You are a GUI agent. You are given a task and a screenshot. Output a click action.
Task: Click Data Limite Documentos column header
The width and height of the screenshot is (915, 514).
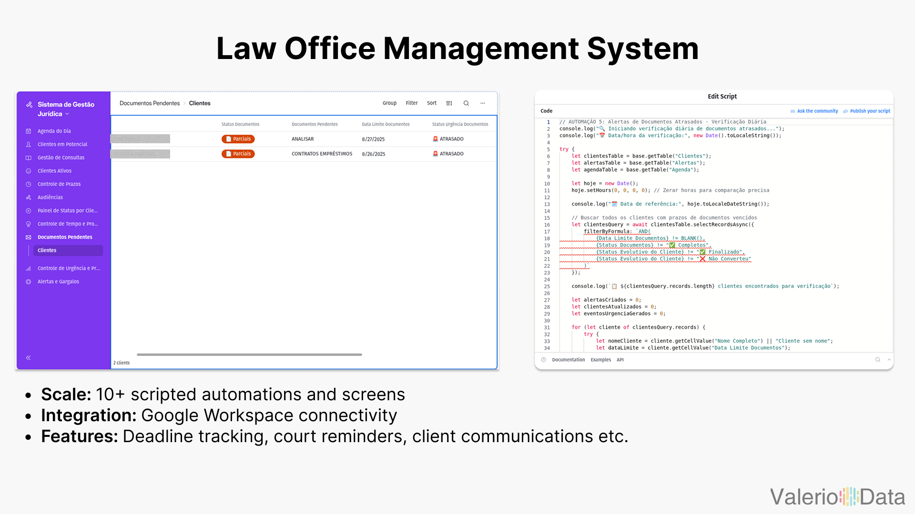[x=386, y=124]
